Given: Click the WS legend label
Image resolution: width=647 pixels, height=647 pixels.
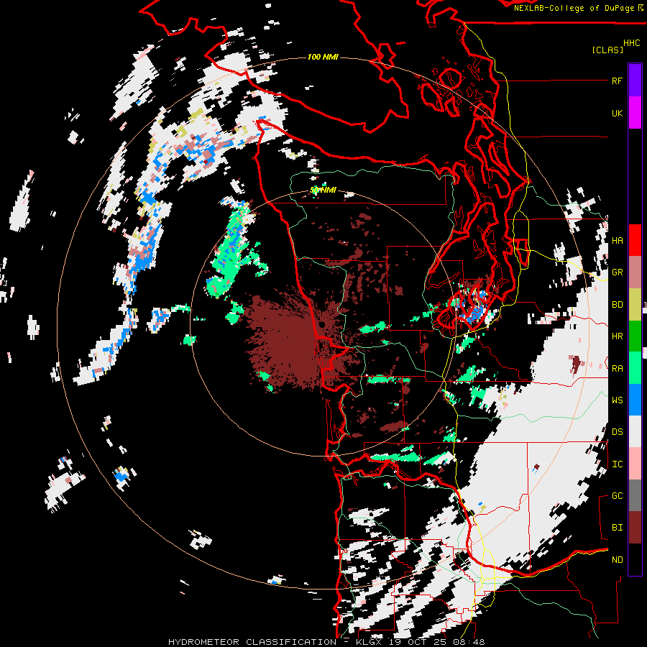Looking at the screenshot, I should coord(617,400).
